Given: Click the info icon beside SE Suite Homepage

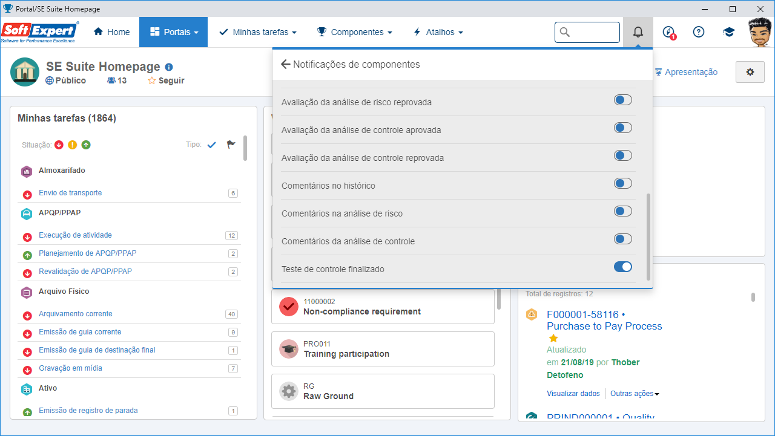Looking at the screenshot, I should tap(169, 67).
